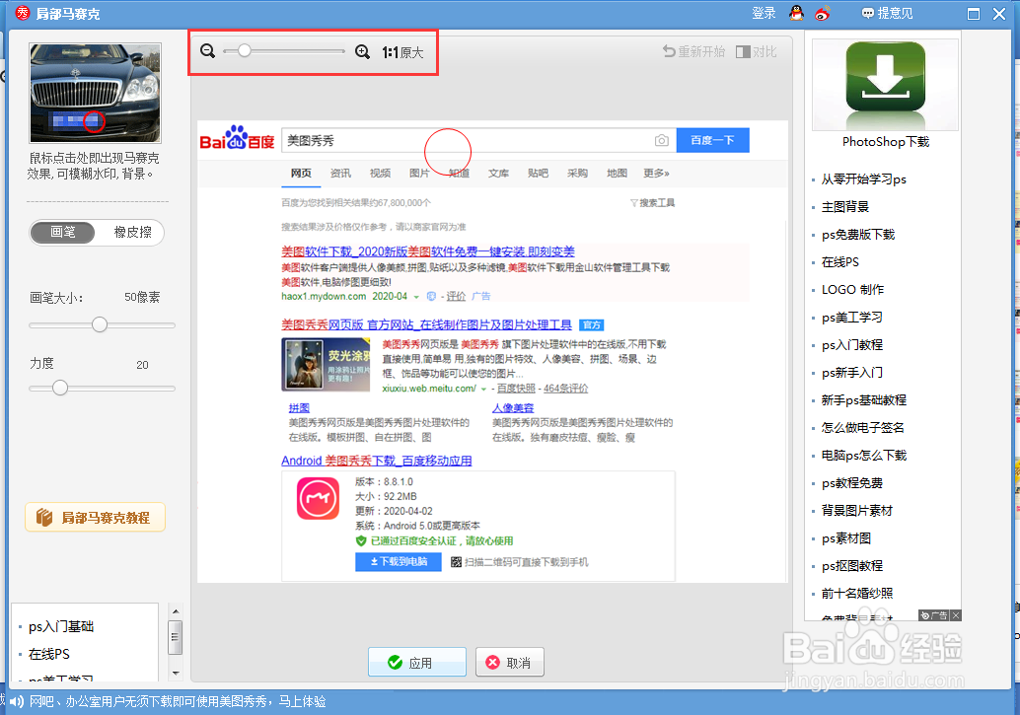The width and height of the screenshot is (1020, 715).
Task: Open the ps入门基础 link at bottom left
Action: [x=61, y=626]
